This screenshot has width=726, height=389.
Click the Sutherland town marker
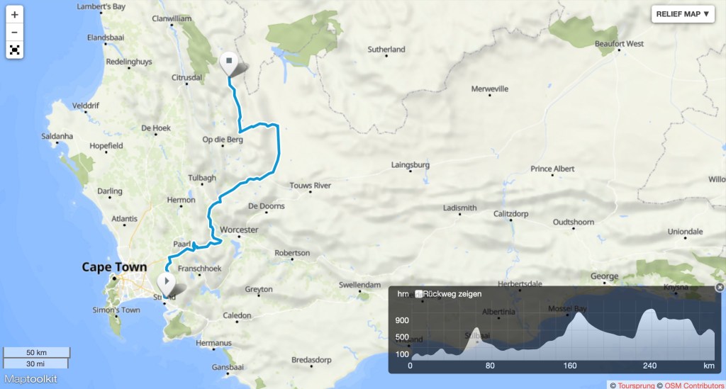click(x=386, y=55)
